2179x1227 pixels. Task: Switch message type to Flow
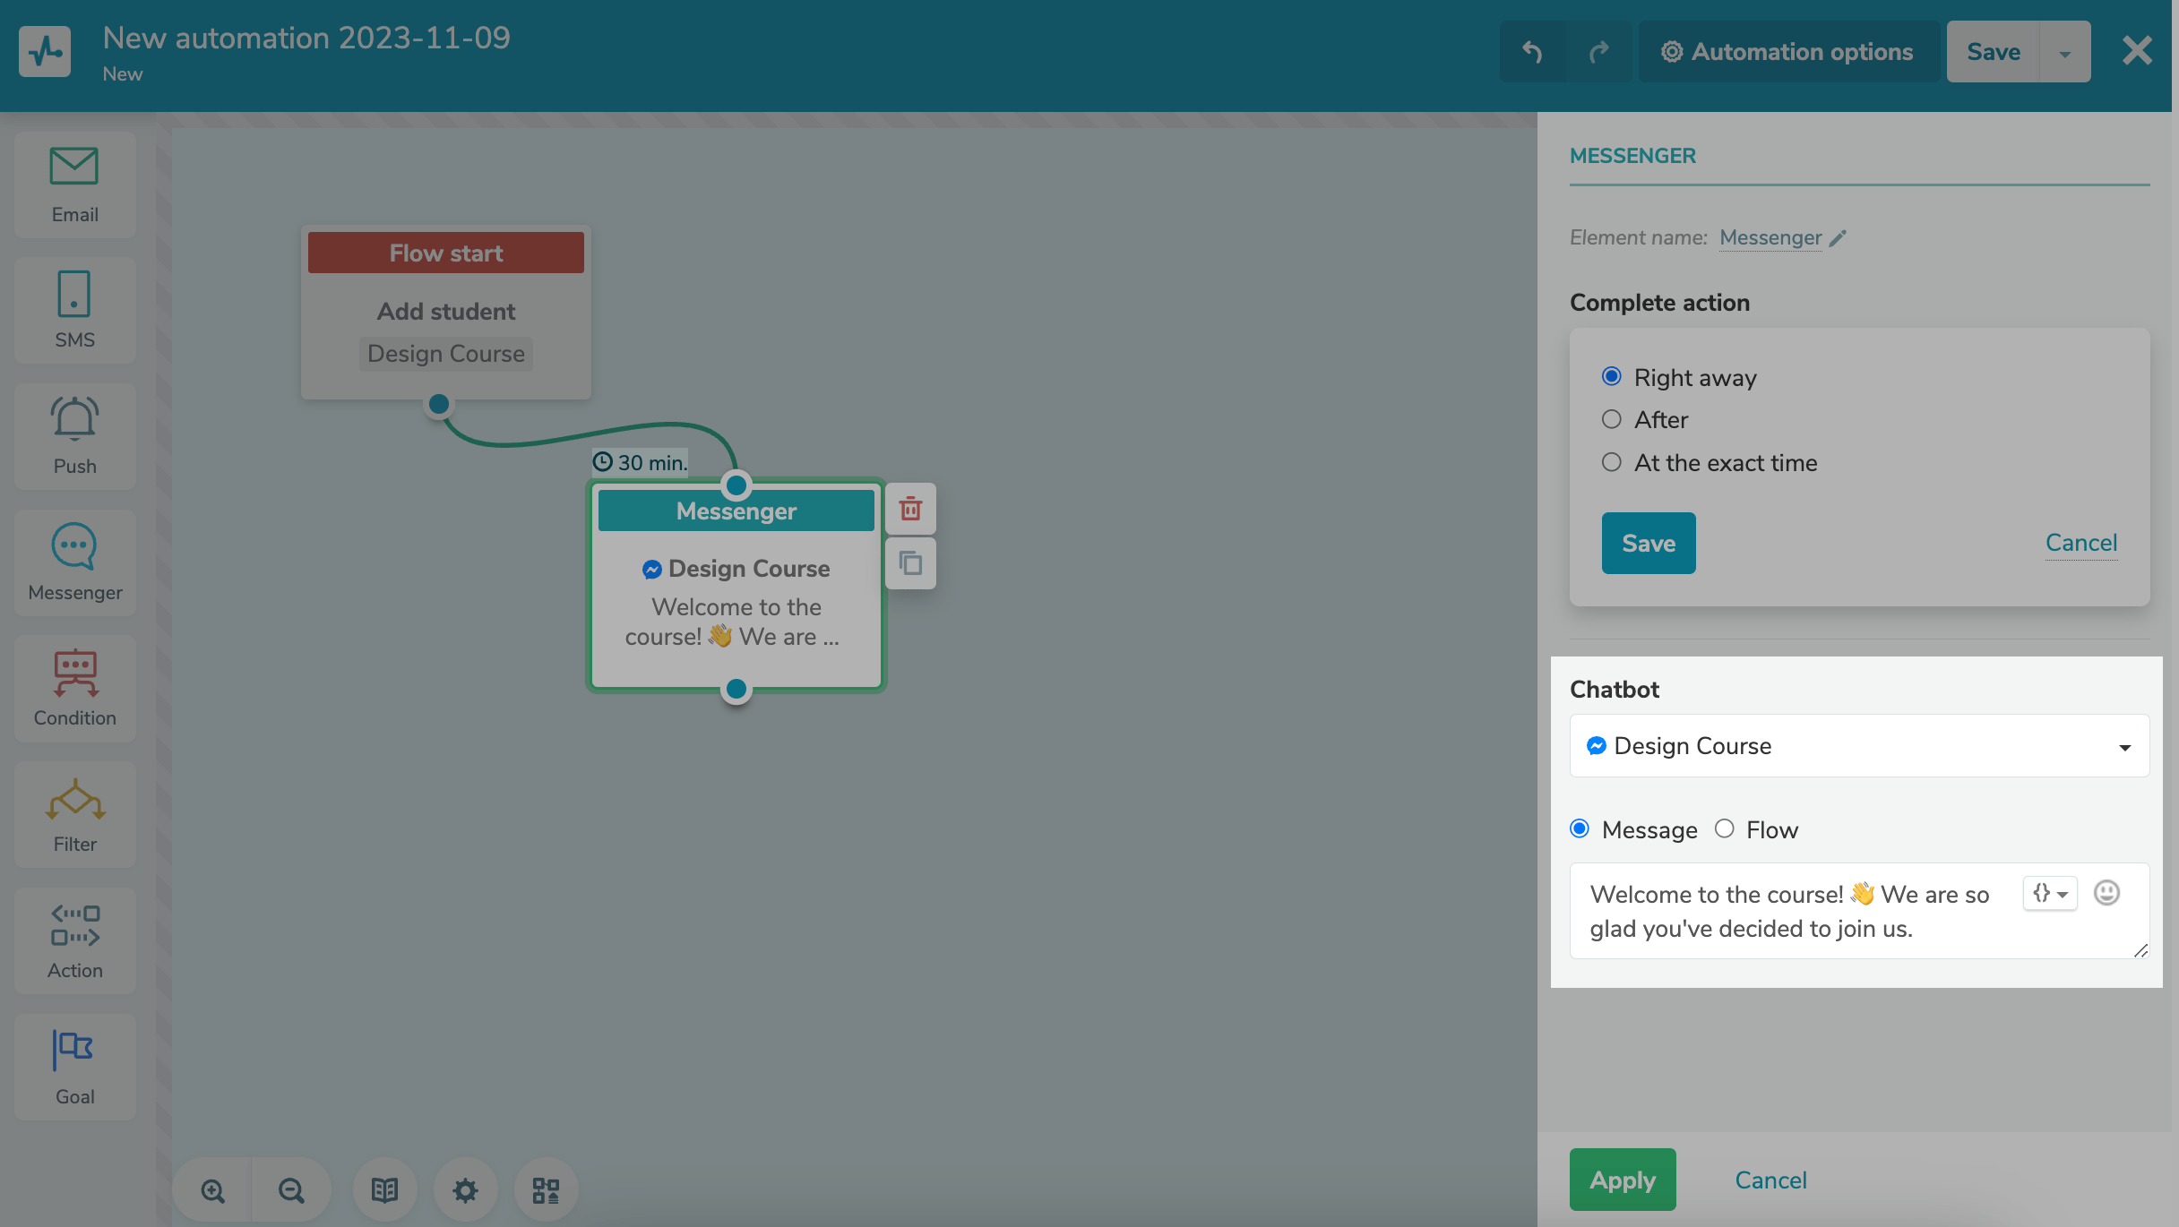(x=1724, y=829)
